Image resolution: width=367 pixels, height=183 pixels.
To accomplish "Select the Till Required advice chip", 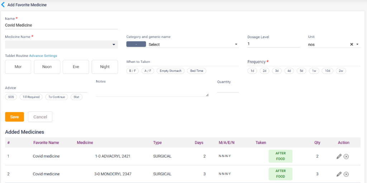I will click(31, 97).
